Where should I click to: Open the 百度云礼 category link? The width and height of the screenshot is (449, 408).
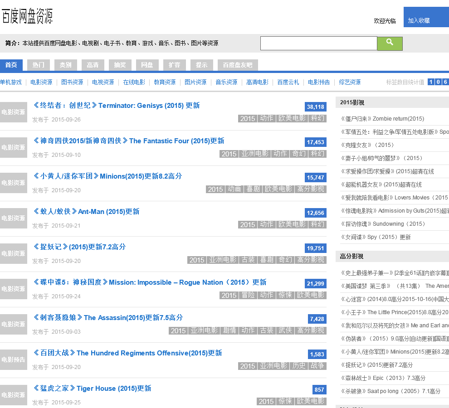[288, 82]
